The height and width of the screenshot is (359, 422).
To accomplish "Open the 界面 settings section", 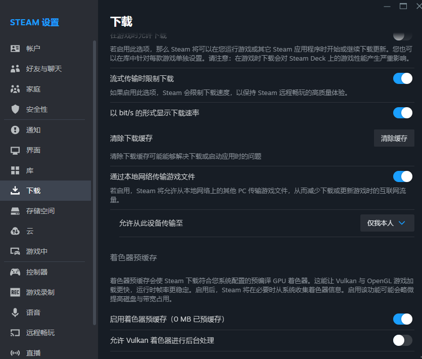I will click(45, 150).
